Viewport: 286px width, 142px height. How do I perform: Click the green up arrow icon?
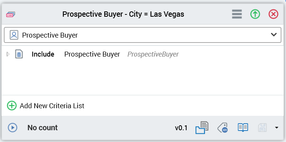coord(255,14)
